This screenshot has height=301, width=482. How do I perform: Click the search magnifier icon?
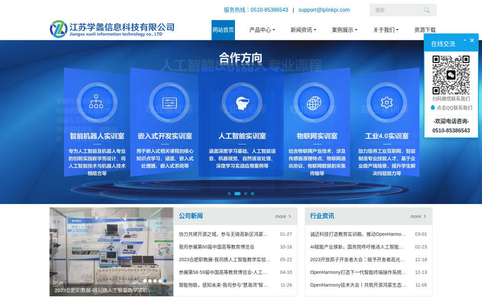coord(427,10)
